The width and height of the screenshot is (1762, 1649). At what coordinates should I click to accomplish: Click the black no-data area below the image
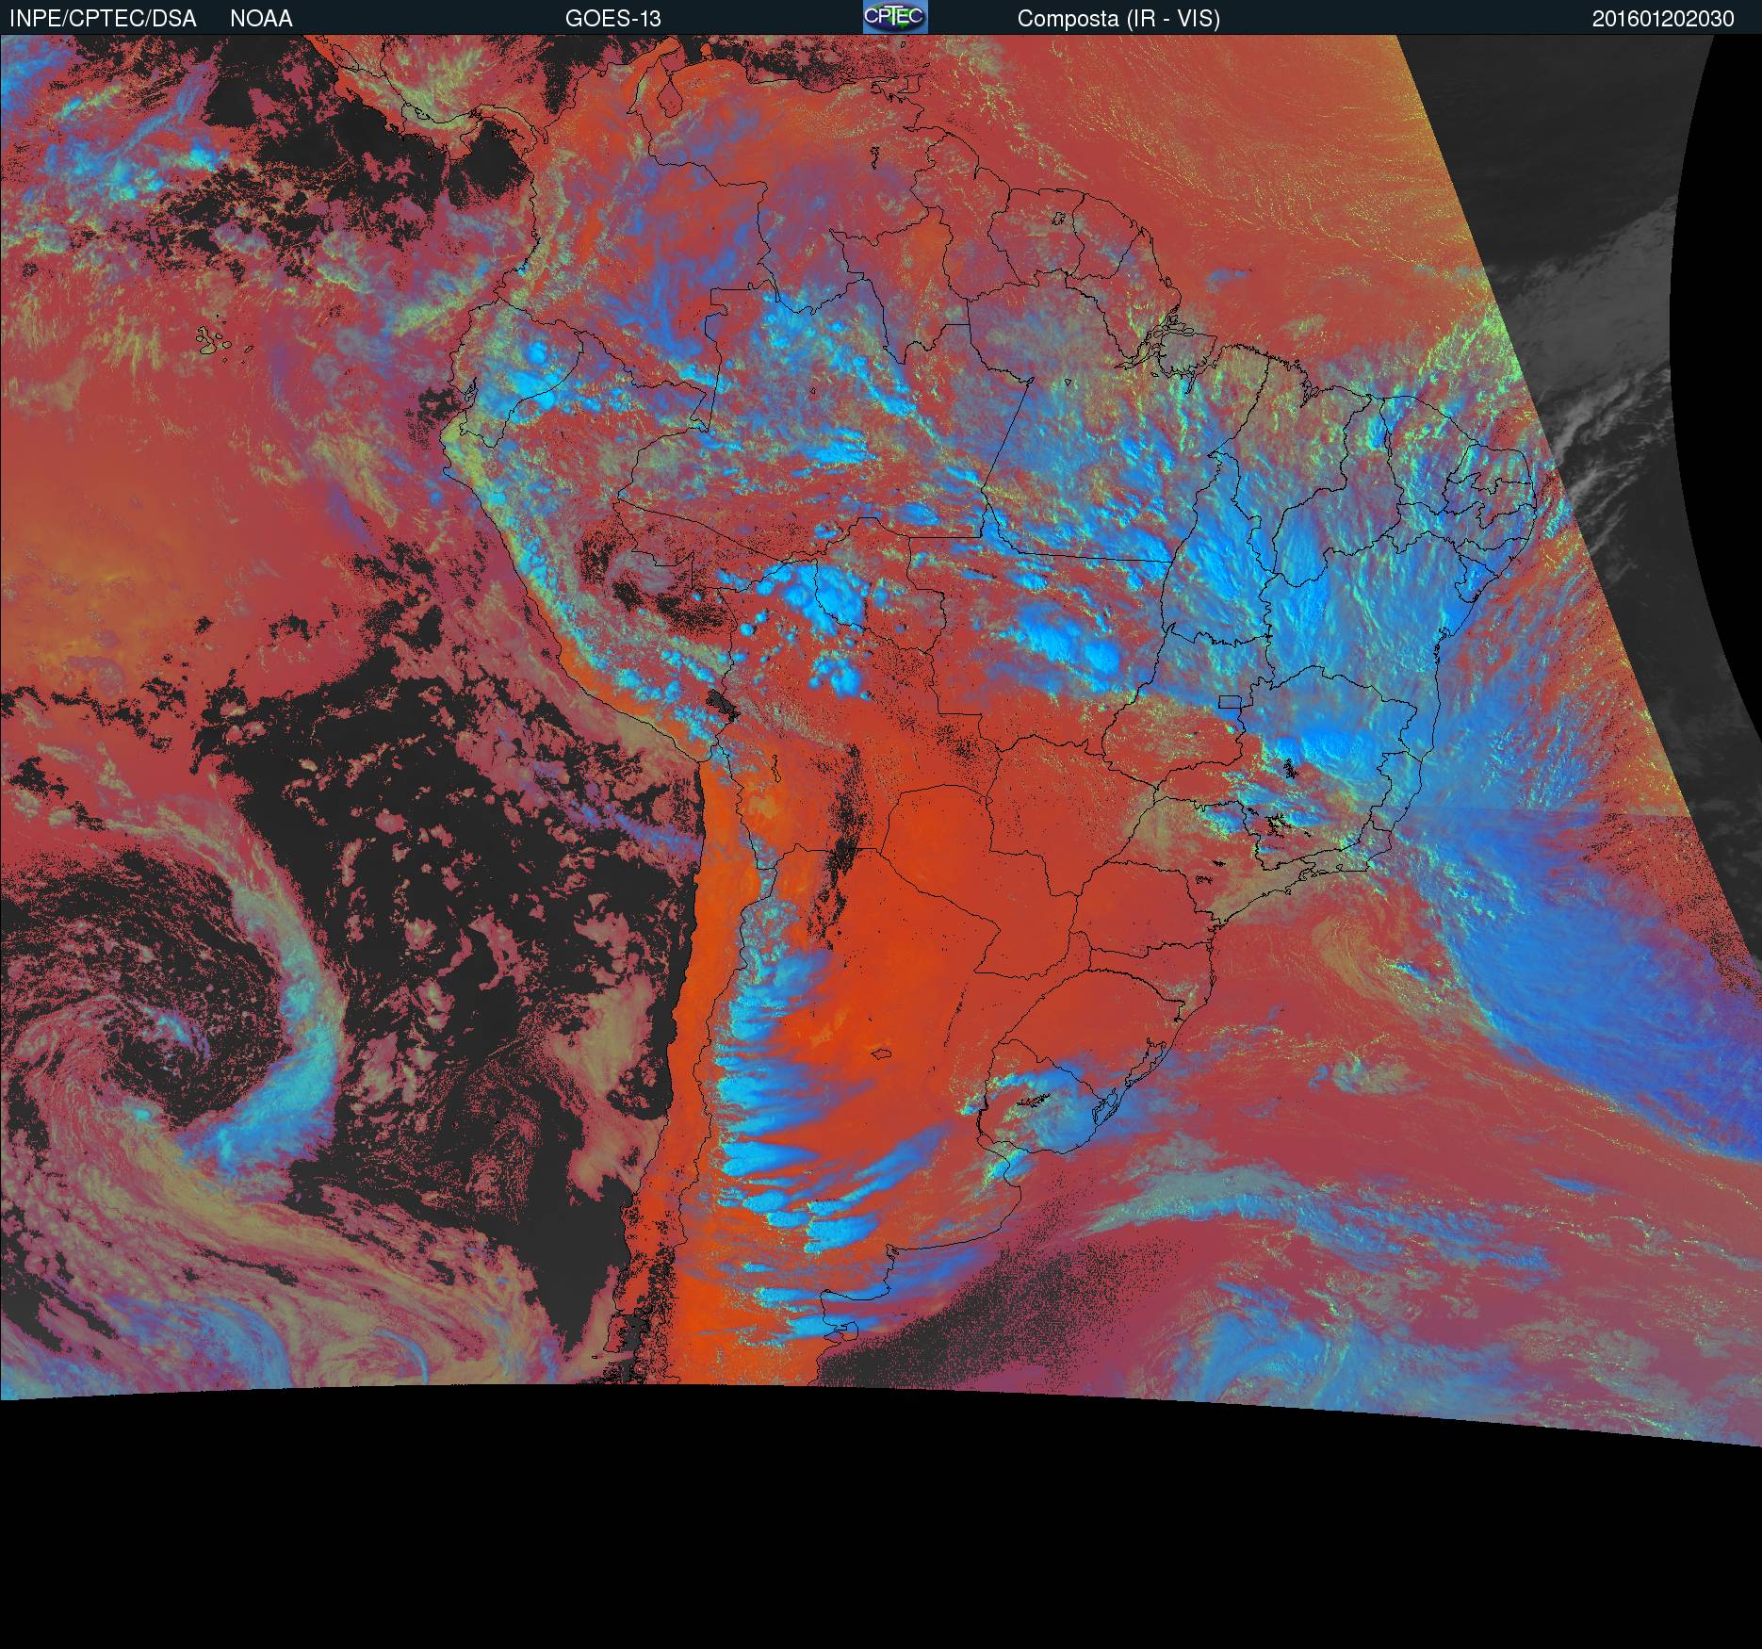pos(848,1527)
